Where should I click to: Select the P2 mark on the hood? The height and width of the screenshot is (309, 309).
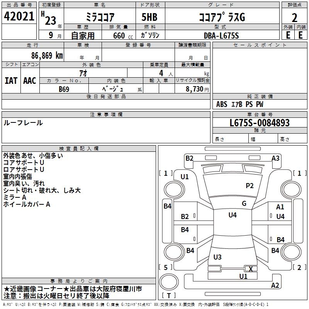click(x=250, y=186)
